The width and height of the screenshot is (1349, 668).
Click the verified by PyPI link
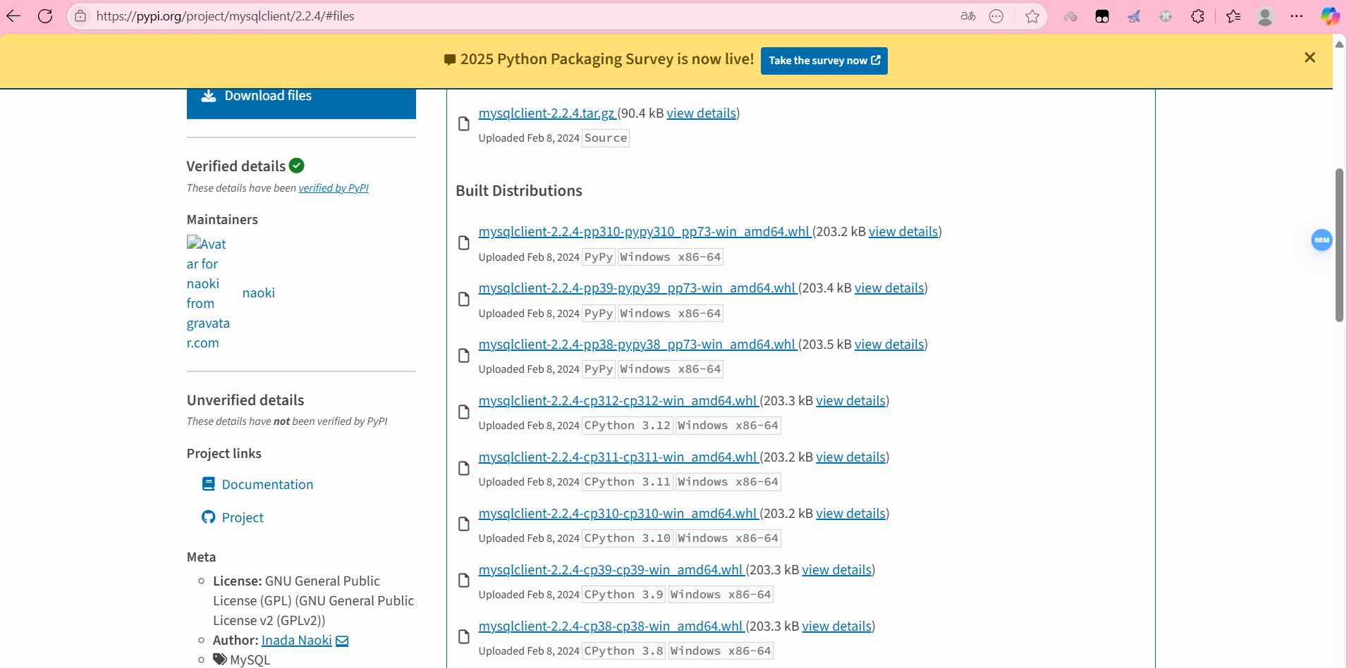pos(334,188)
